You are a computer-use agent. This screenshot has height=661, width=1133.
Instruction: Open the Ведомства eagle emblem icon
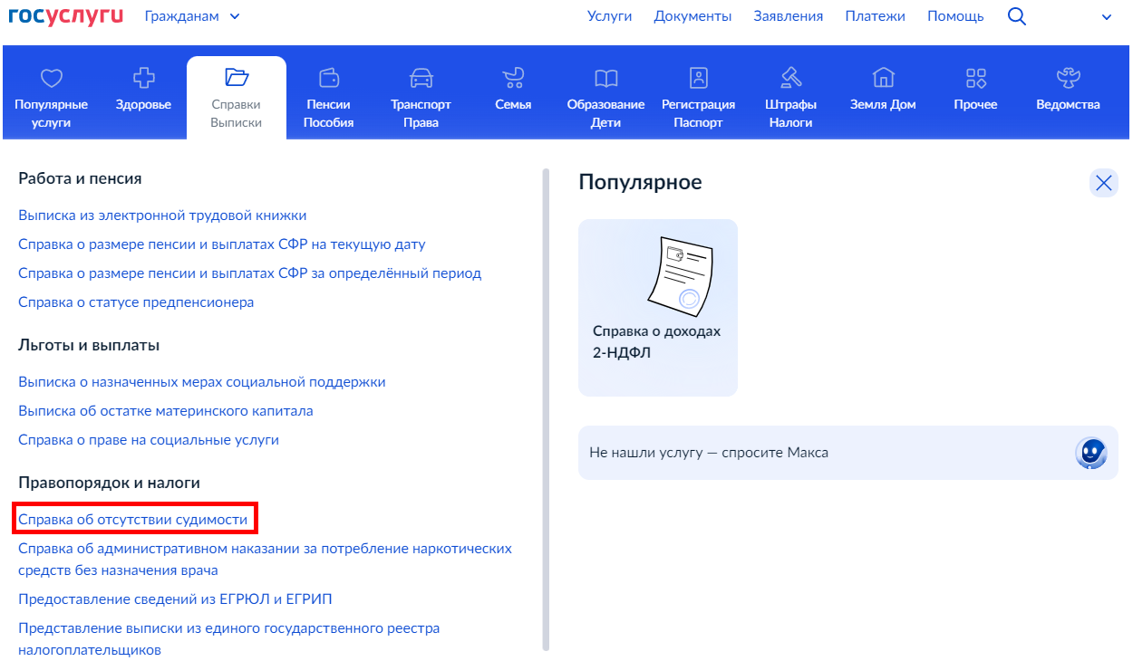pyautogui.click(x=1068, y=78)
